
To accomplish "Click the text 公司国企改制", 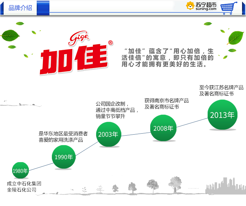I will (111, 104).
